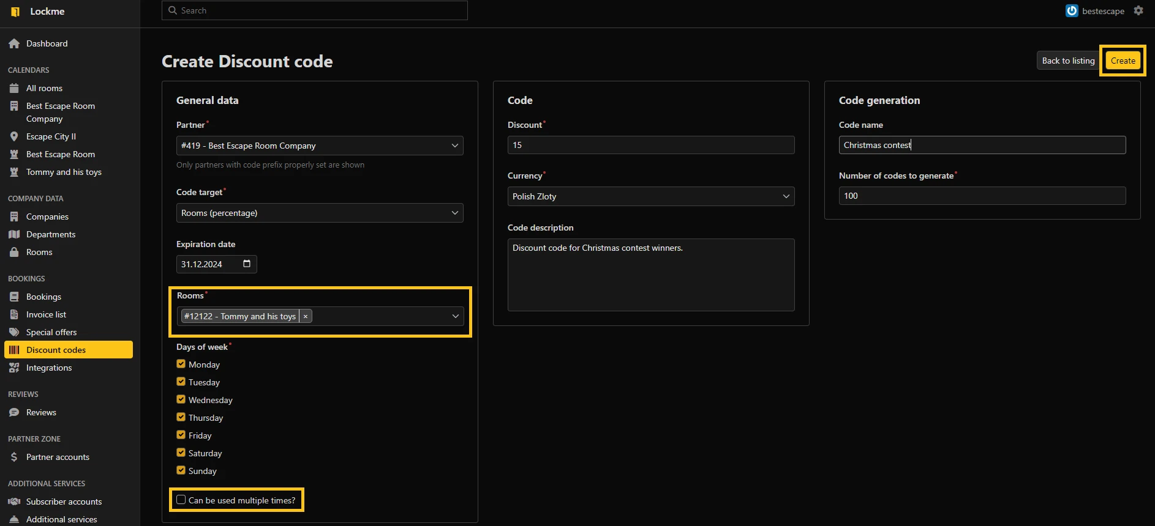Click the bestescape account power icon
Image resolution: width=1155 pixels, height=526 pixels.
point(1072,10)
